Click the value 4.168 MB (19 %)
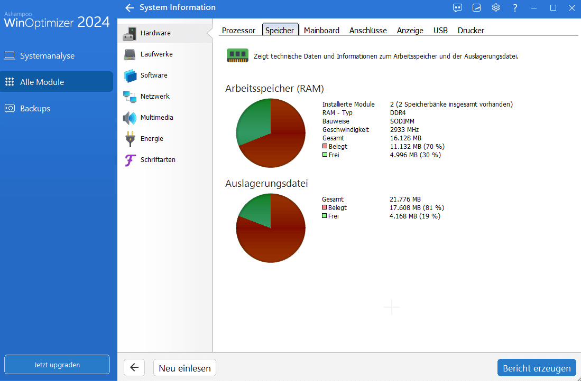581x381 pixels. pos(415,216)
